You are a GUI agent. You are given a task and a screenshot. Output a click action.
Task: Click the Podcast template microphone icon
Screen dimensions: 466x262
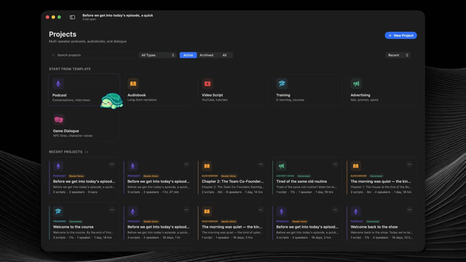click(x=58, y=84)
